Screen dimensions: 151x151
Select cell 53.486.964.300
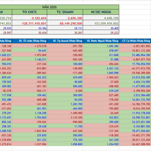click(135, 55)
